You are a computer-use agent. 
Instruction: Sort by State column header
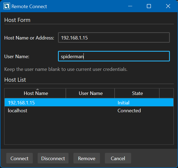click(x=137, y=93)
